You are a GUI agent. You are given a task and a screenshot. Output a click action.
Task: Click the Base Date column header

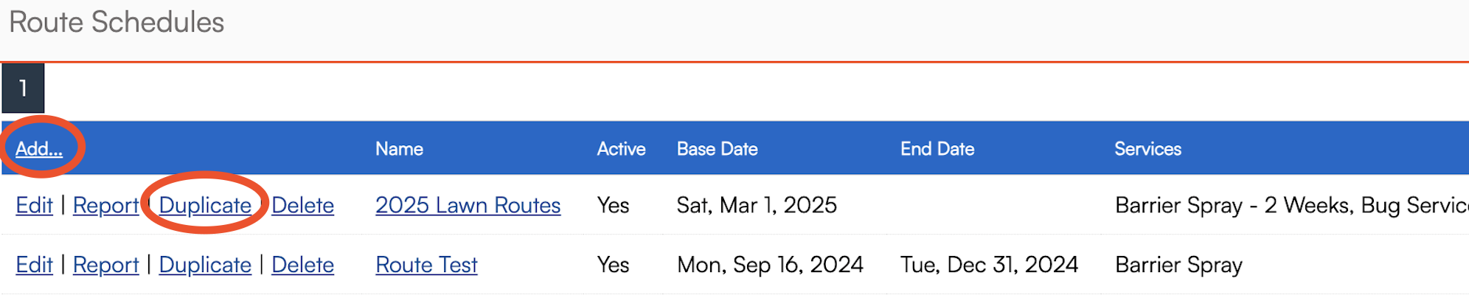click(x=717, y=149)
